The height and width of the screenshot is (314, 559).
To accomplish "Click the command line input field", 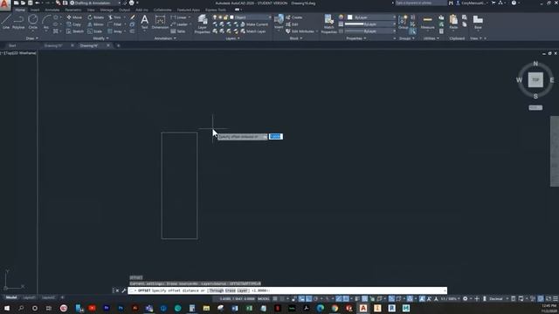I will 287,290.
